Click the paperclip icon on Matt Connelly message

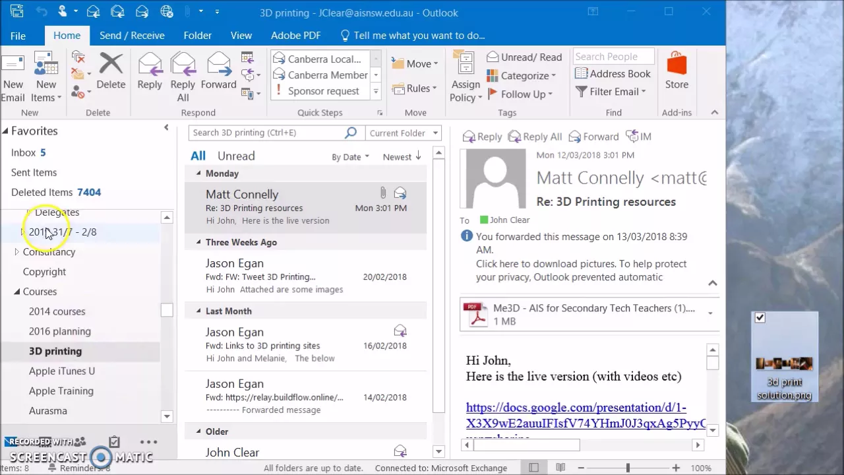point(382,193)
